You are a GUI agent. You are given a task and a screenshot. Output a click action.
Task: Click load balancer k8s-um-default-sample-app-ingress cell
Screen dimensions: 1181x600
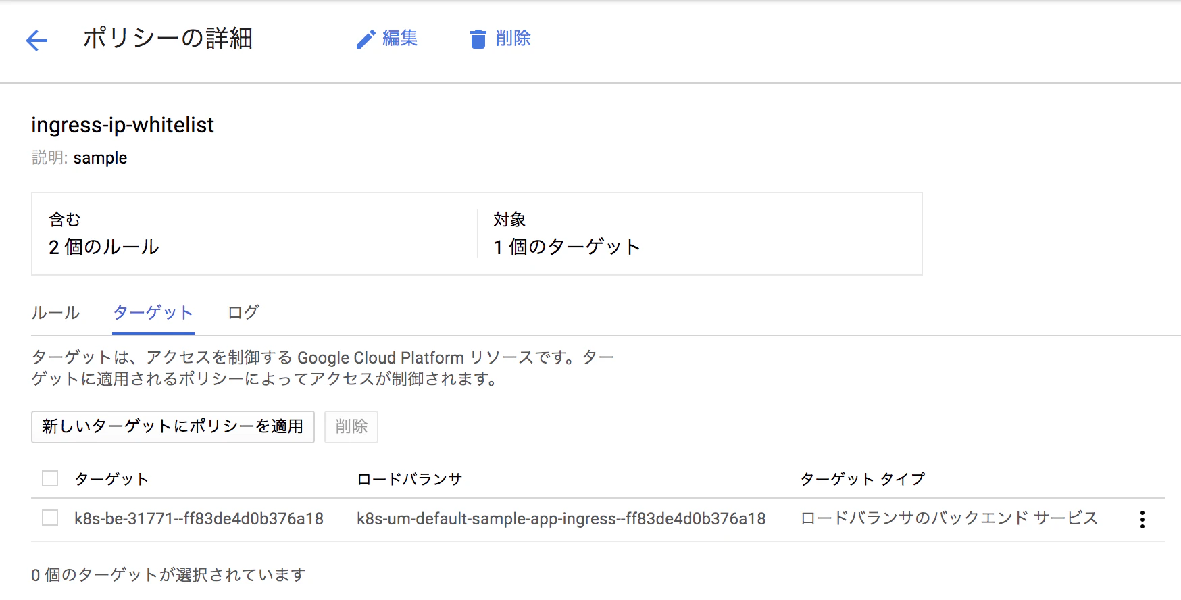coord(561,518)
